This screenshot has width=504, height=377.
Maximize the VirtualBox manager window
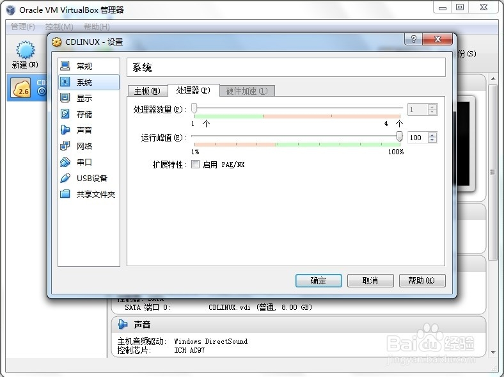[x=460, y=7]
